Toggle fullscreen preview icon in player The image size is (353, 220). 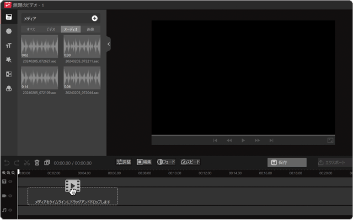[330, 140]
